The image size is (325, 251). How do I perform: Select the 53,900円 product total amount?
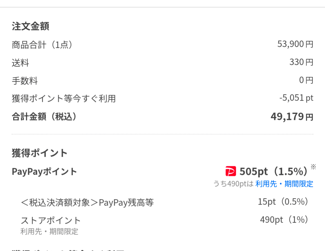click(295, 44)
